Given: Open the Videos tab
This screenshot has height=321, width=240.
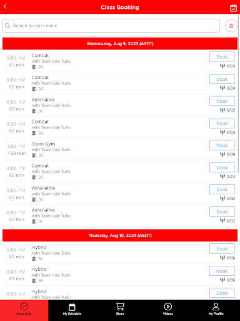Looking at the screenshot, I should pos(168,309).
